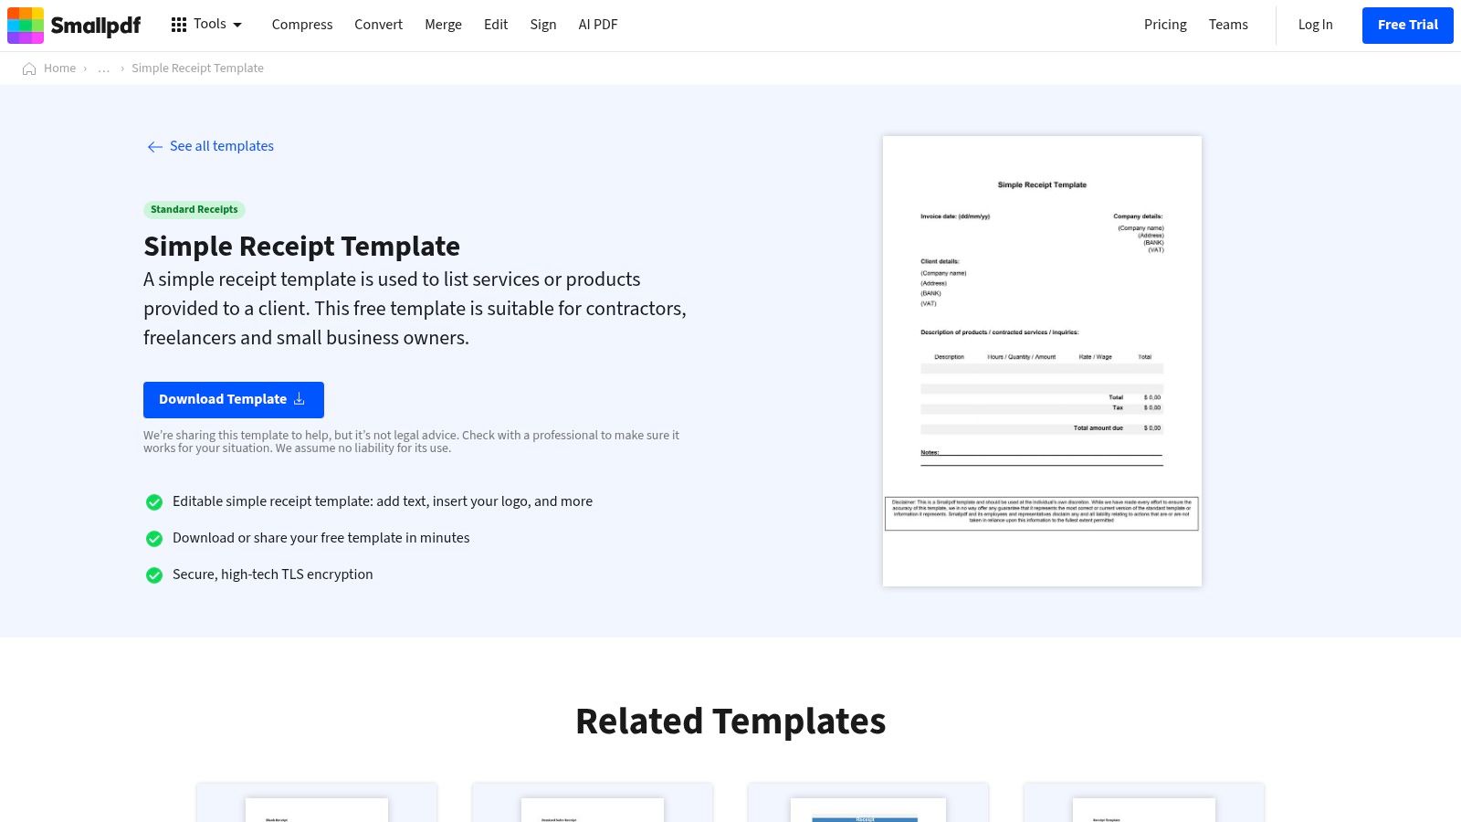
Task: Click the download icon on Download Template button
Action: pos(300,399)
